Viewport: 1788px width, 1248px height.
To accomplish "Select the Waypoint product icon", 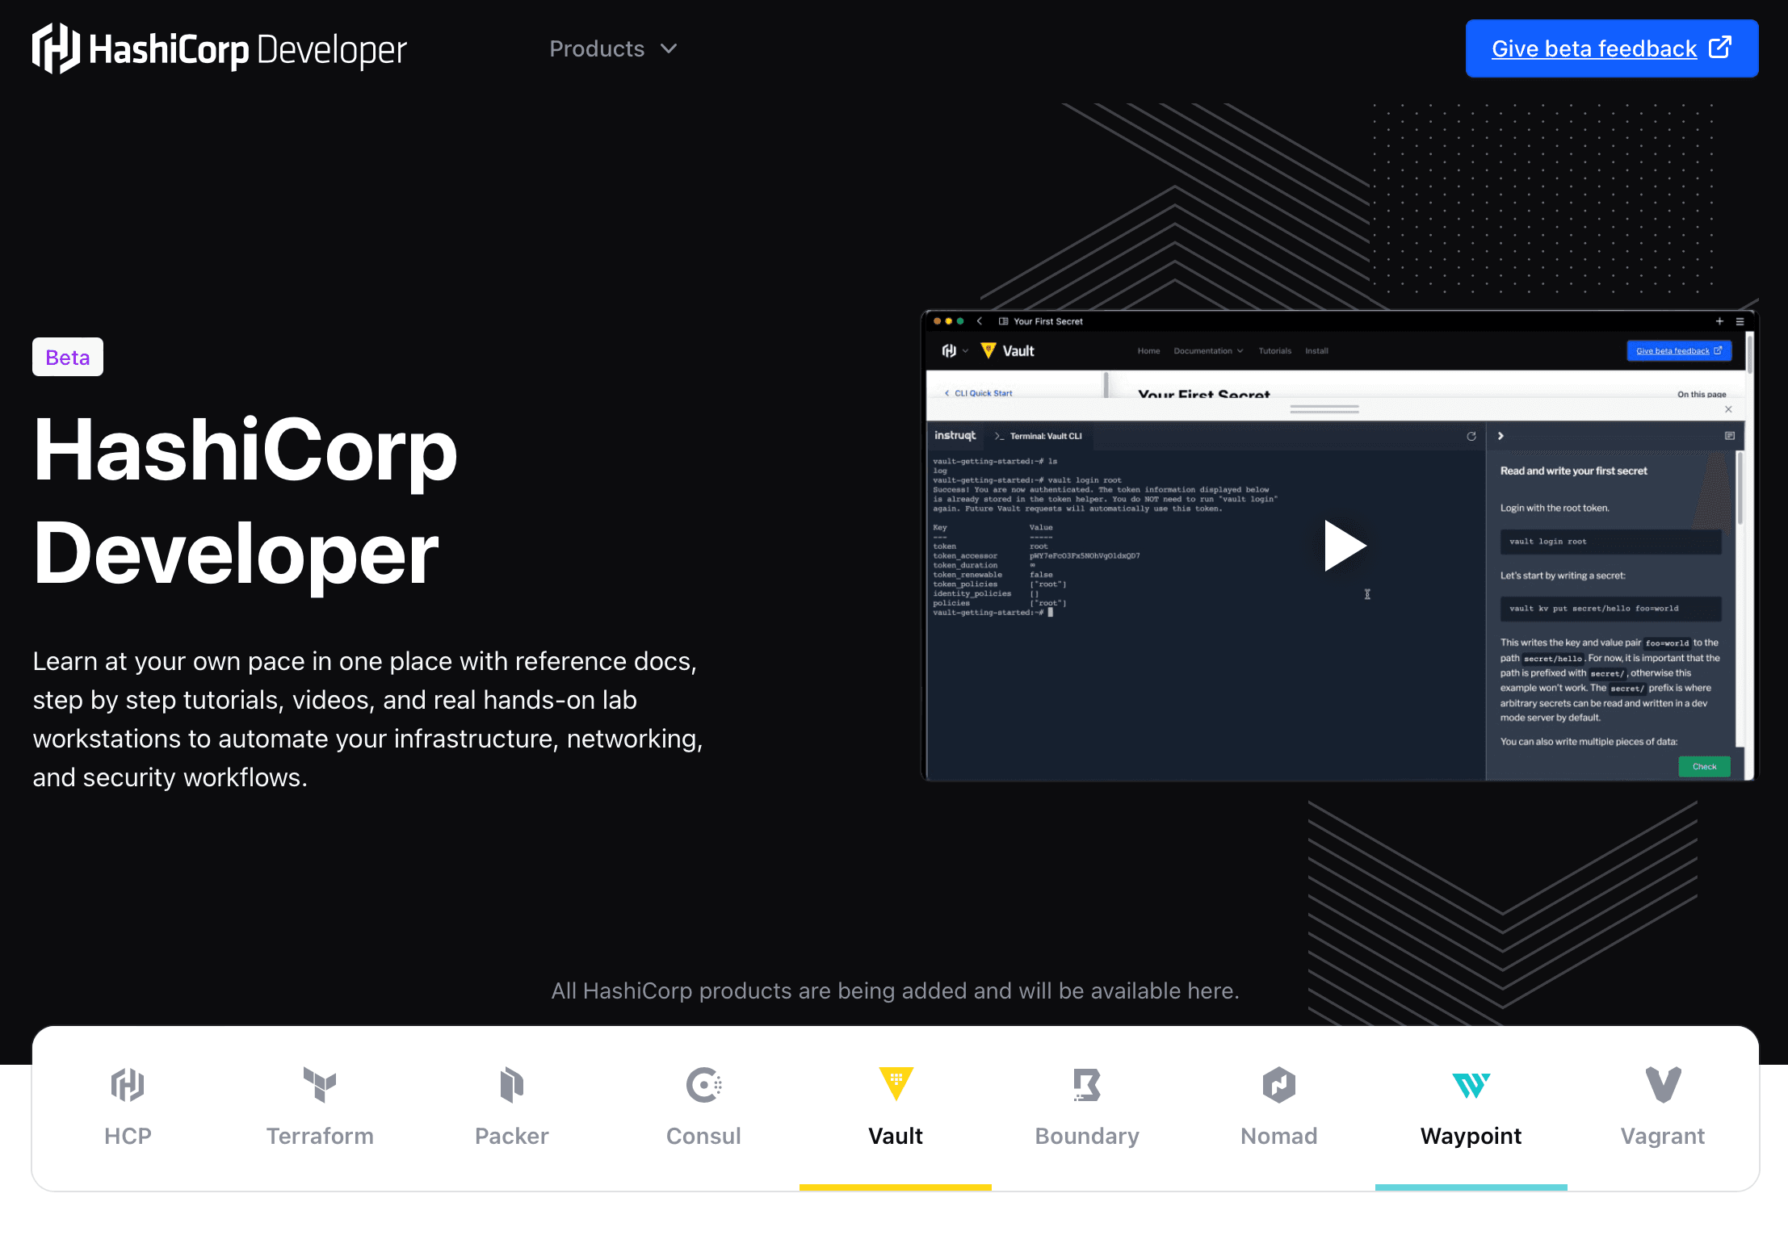I will [x=1471, y=1085].
